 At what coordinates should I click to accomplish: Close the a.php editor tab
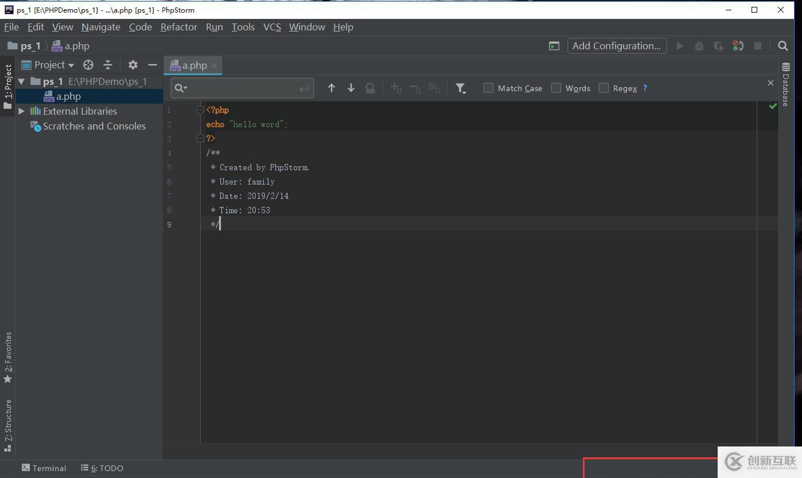tap(214, 66)
